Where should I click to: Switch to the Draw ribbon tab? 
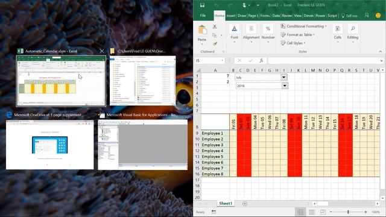point(242,16)
